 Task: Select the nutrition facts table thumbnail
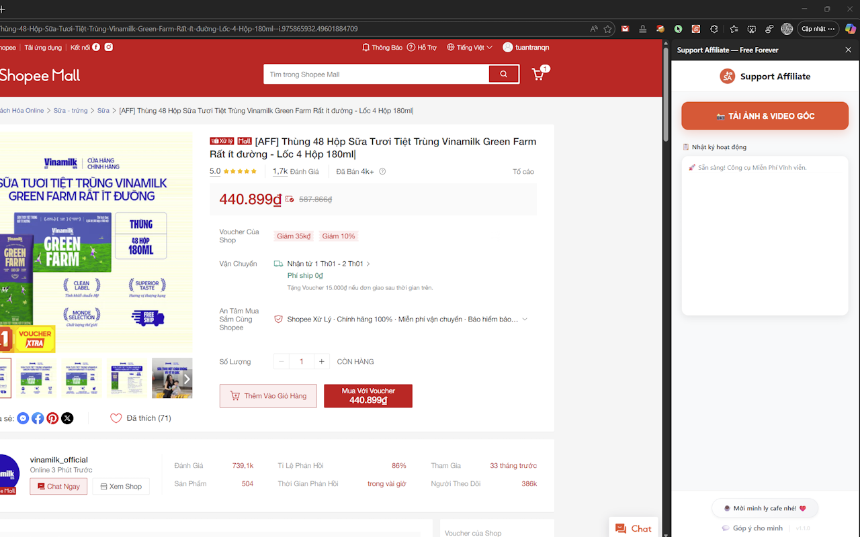[127, 379]
